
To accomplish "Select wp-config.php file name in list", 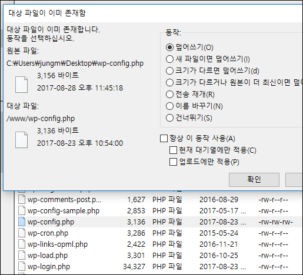I will pos(51,222).
